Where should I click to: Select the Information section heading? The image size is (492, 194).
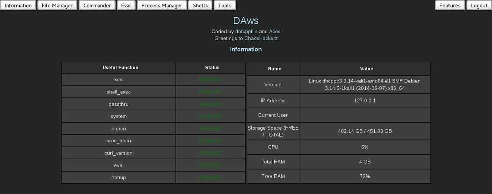tap(246, 49)
